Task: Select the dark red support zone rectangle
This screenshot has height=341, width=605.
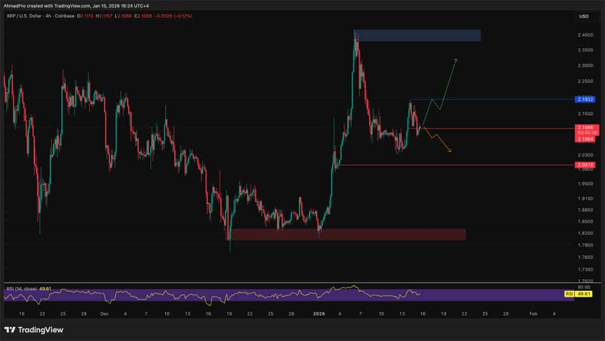Action: pyautogui.click(x=348, y=235)
